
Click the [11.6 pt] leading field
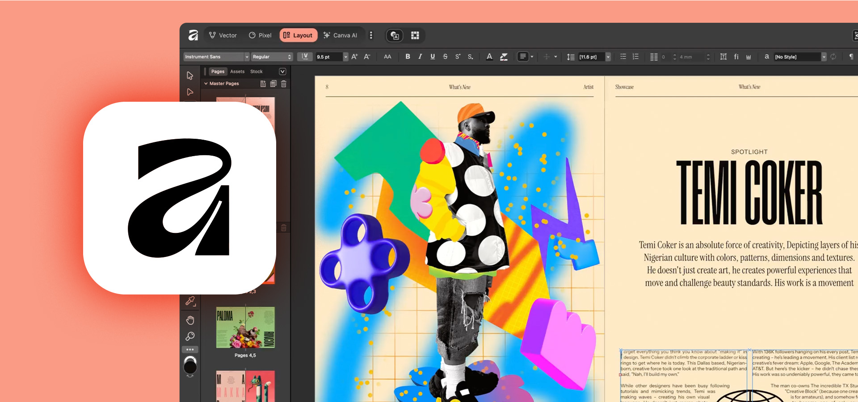point(592,57)
